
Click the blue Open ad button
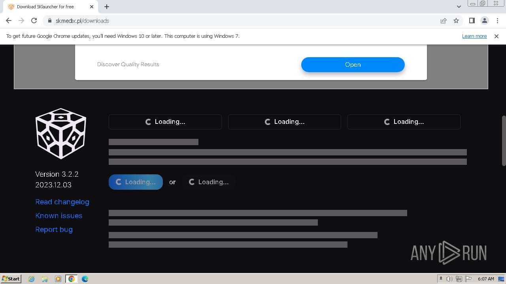pos(353,65)
